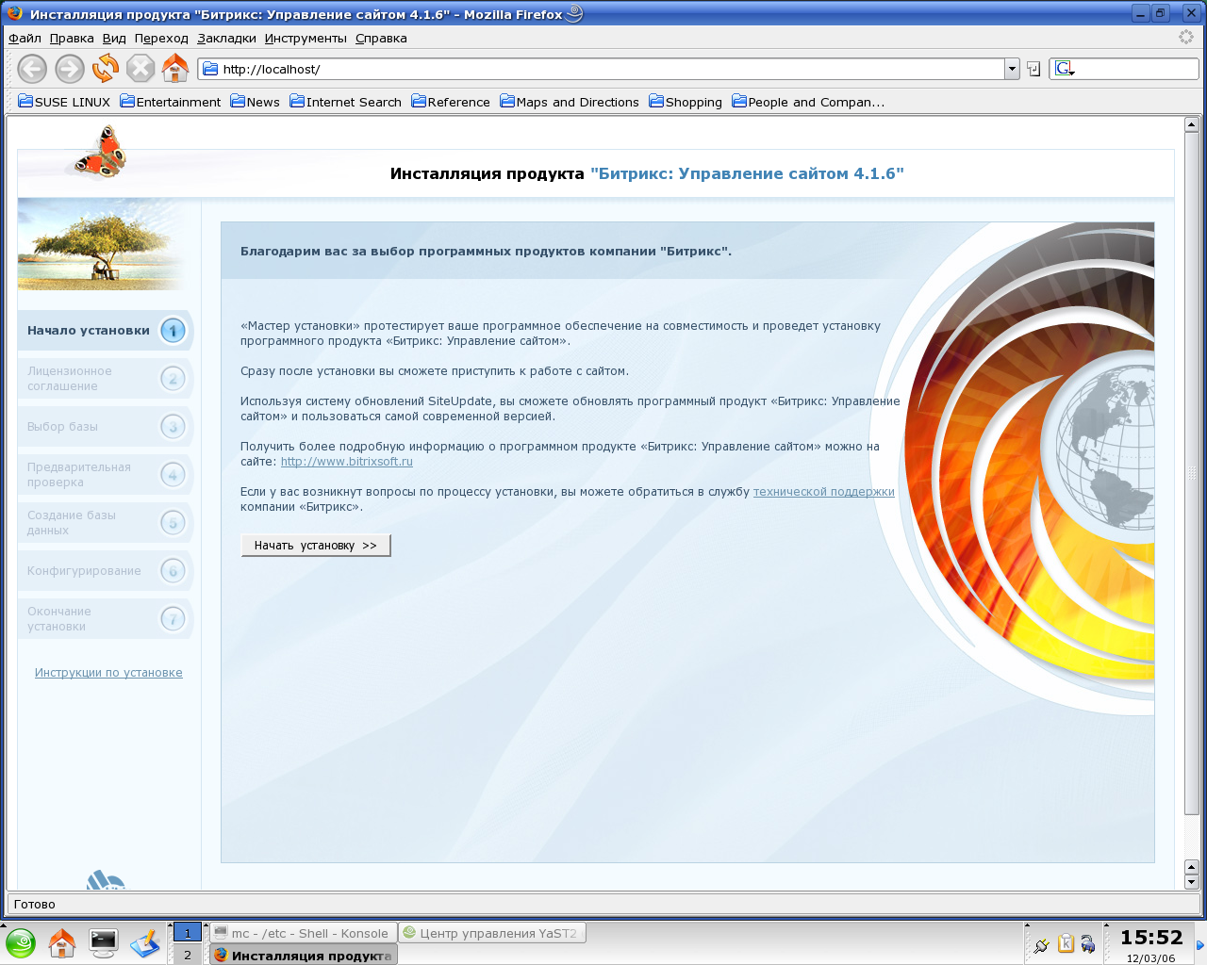Select step 4 Предварительная проверка
The height and width of the screenshot is (965, 1207).
(x=105, y=475)
